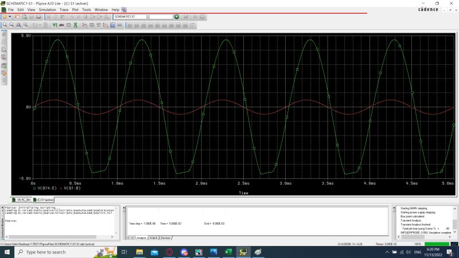
Task: Click the Performance Analysis icon
Action: tap(68, 25)
